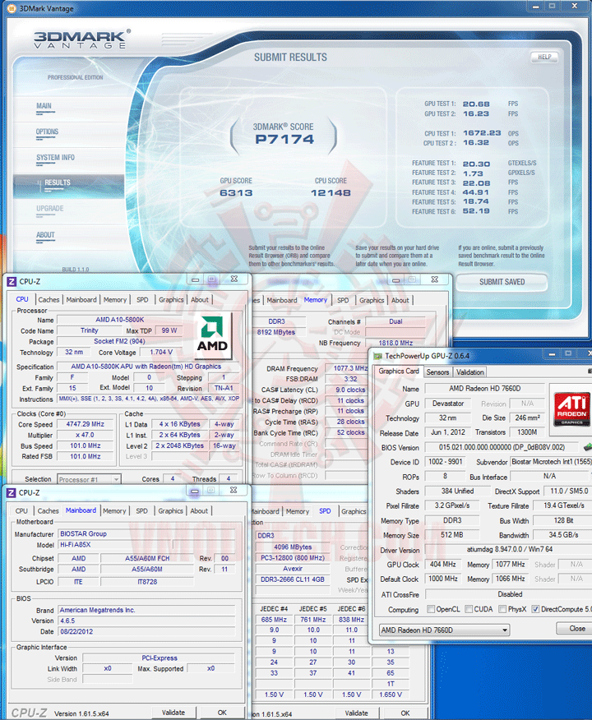Screen dimensions: 592x720
Task: Toggle the PhysX checkbox in GPU-Z
Action: (502, 609)
